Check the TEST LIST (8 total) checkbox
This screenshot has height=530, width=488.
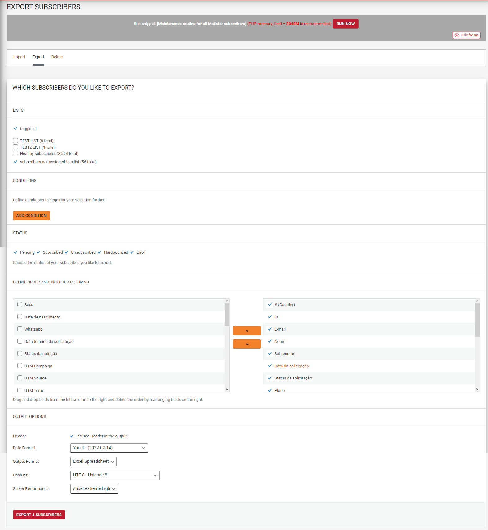tap(16, 141)
